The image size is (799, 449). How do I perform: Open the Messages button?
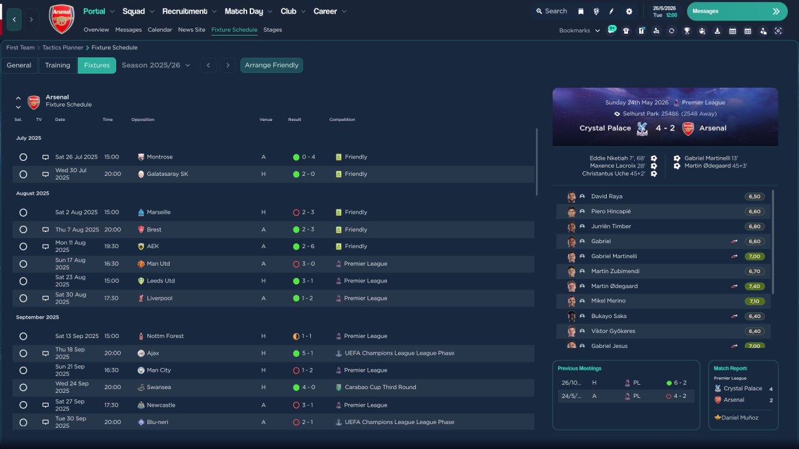pyautogui.click(x=737, y=11)
